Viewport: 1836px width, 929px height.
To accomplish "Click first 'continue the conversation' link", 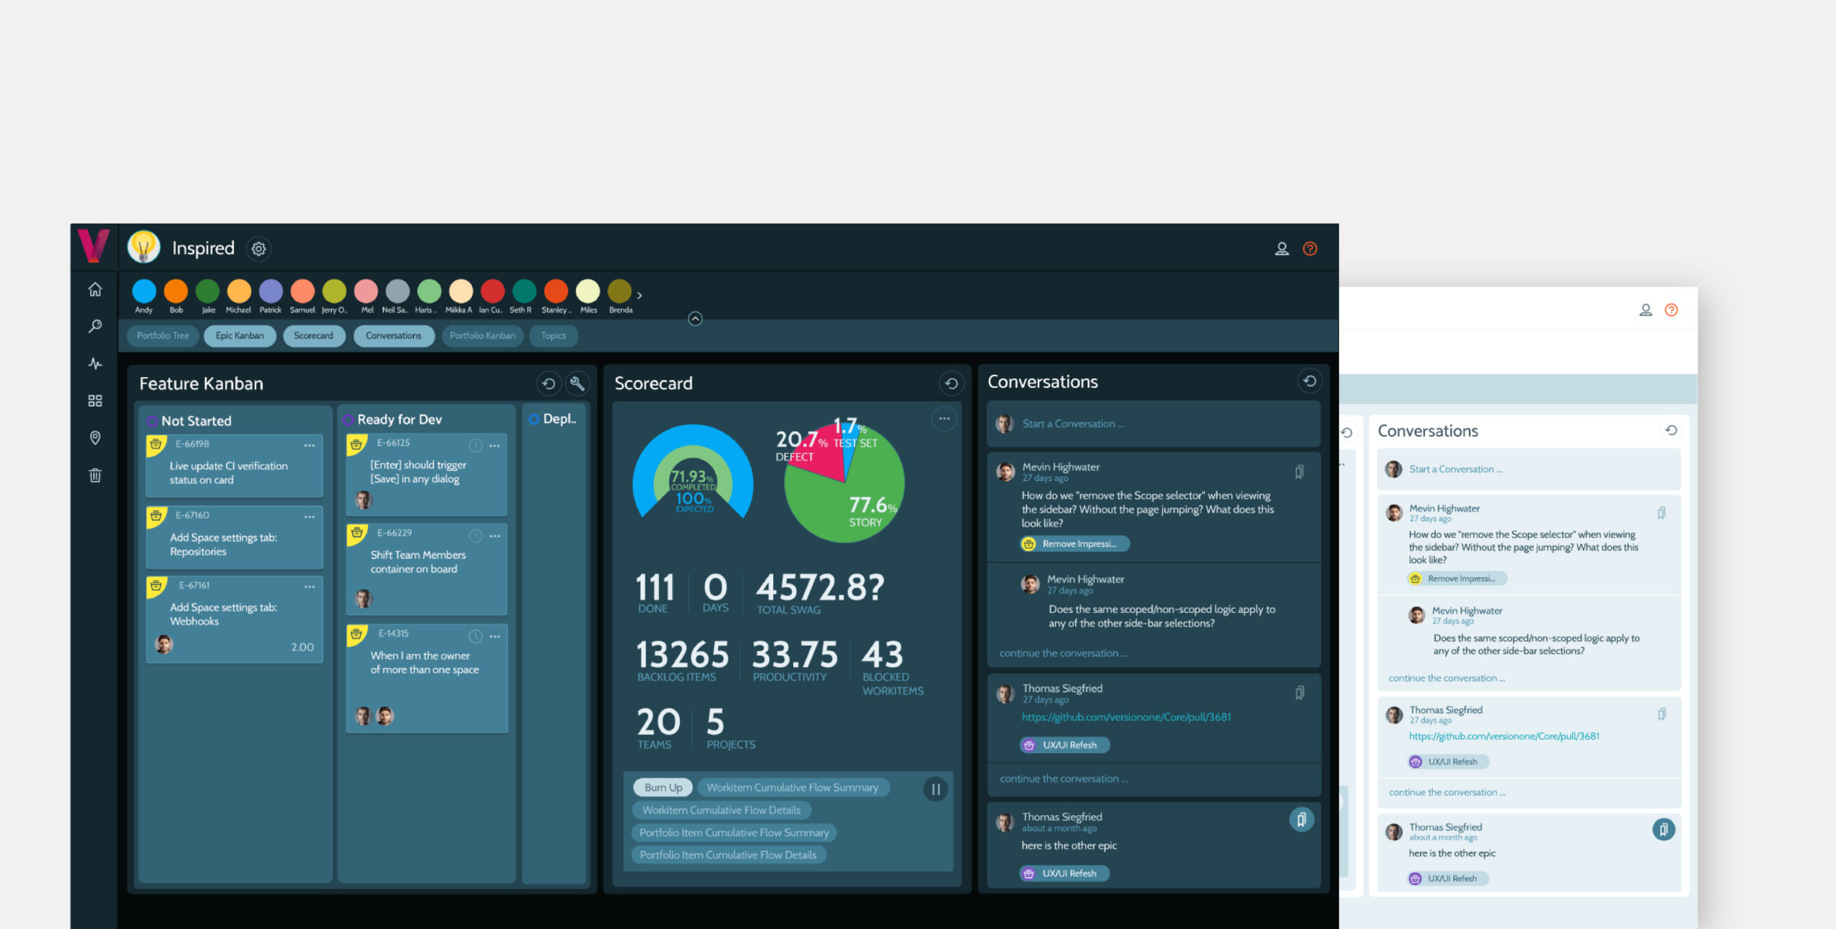I will 1063,653.
